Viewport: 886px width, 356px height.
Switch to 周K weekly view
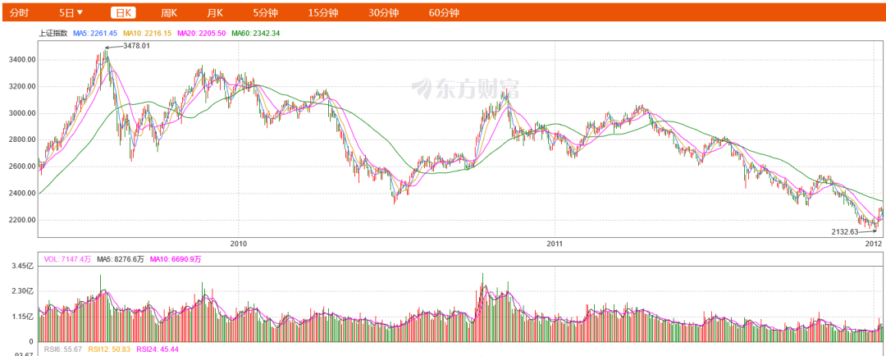click(169, 12)
